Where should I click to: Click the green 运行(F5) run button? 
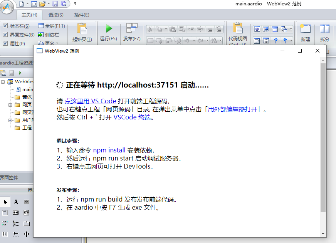pyautogui.click(x=108, y=32)
